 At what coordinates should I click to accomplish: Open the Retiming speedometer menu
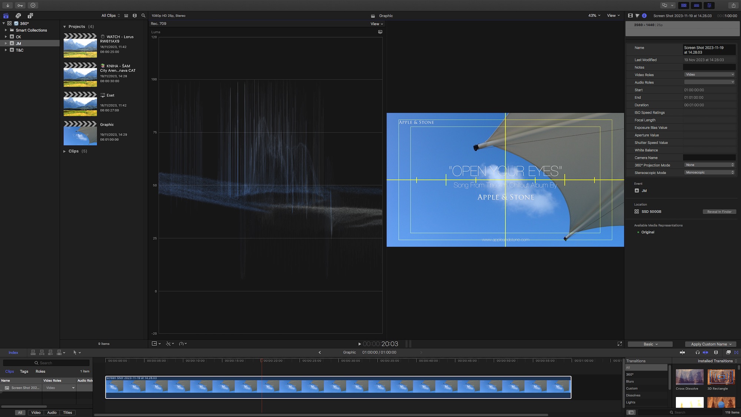pyautogui.click(x=183, y=344)
